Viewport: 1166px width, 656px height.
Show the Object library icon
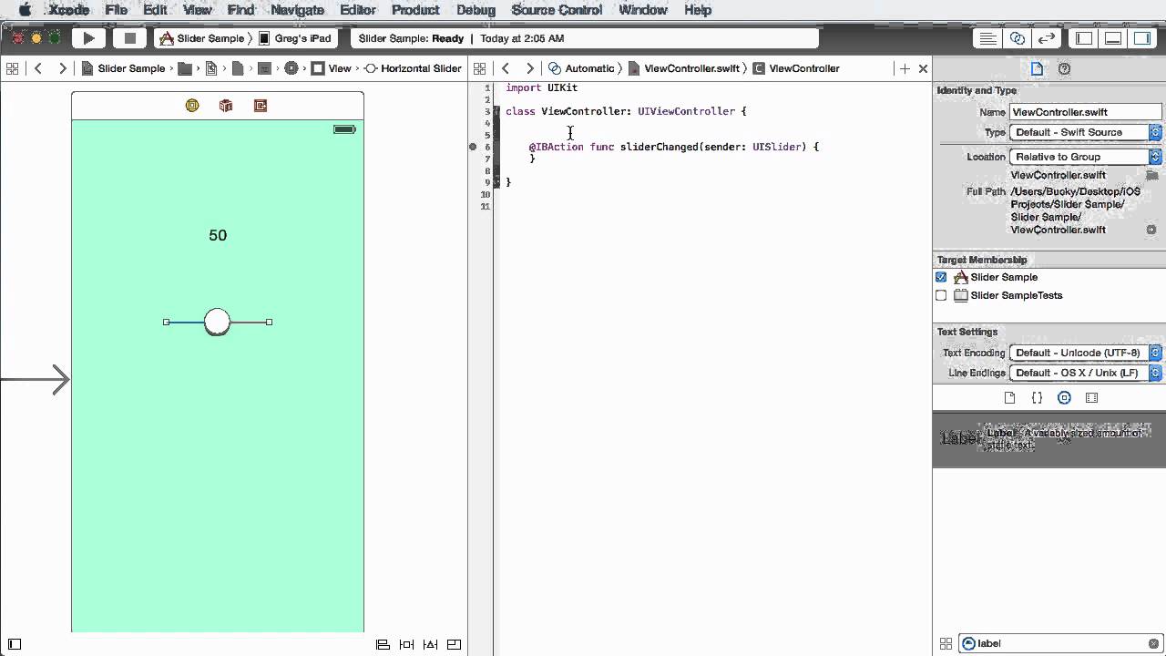coord(1064,397)
